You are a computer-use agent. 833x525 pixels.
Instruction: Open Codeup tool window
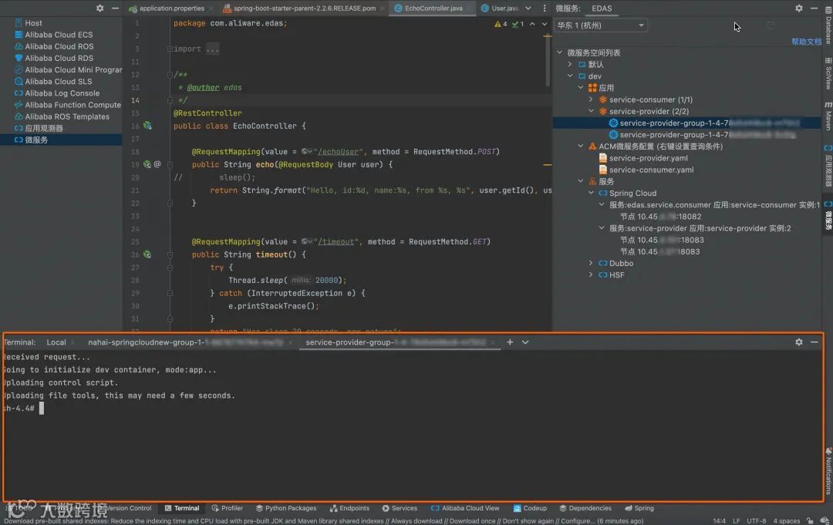[x=530, y=508]
